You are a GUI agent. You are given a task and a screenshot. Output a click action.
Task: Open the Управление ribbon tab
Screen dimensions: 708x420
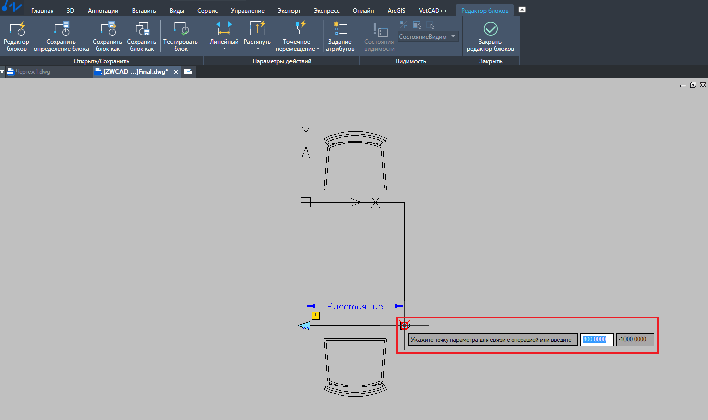(247, 10)
